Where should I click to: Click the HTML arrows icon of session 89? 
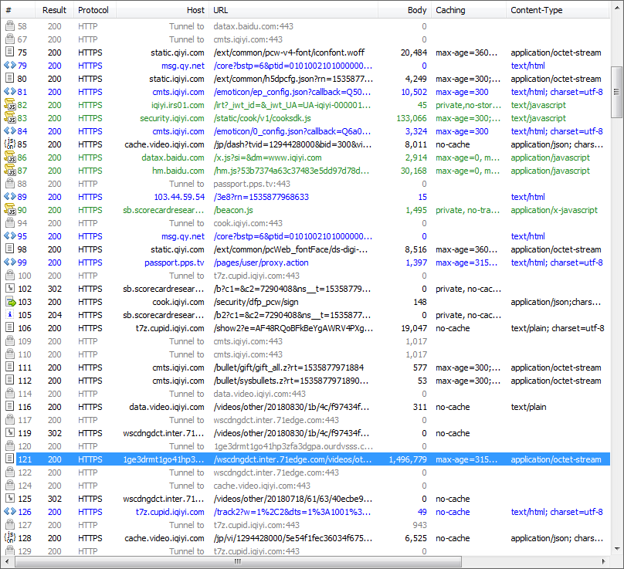click(10, 197)
